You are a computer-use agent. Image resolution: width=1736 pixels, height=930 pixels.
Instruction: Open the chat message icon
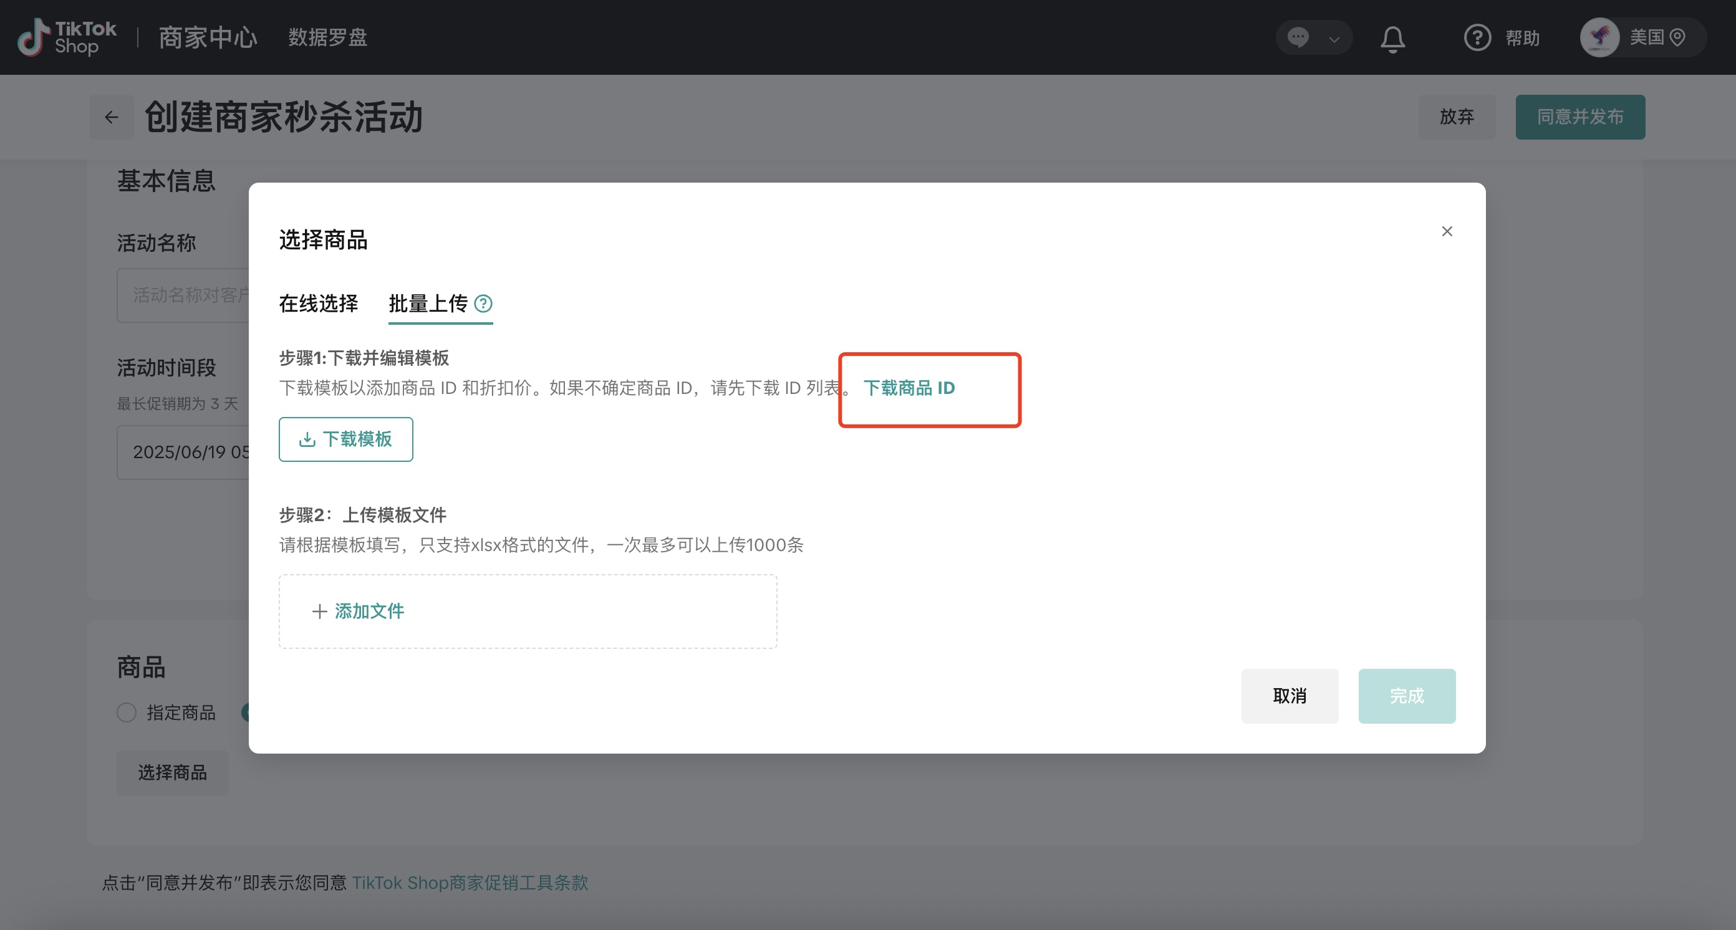click(x=1298, y=37)
